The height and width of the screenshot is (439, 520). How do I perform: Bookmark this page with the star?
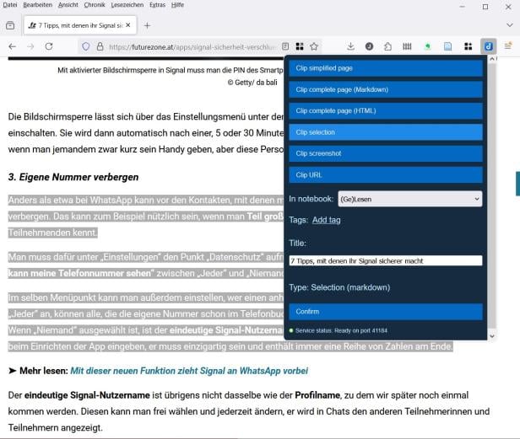(314, 46)
